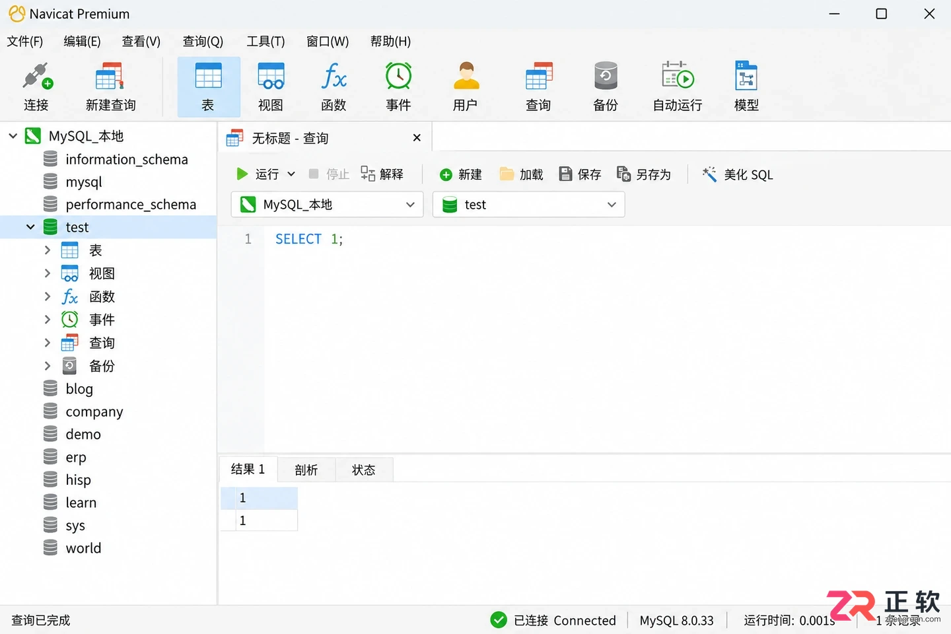Expand the 表 node under test
951x634 pixels.
(47, 250)
